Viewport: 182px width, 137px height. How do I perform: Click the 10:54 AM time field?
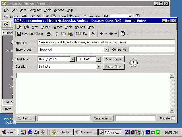click(x=86, y=59)
